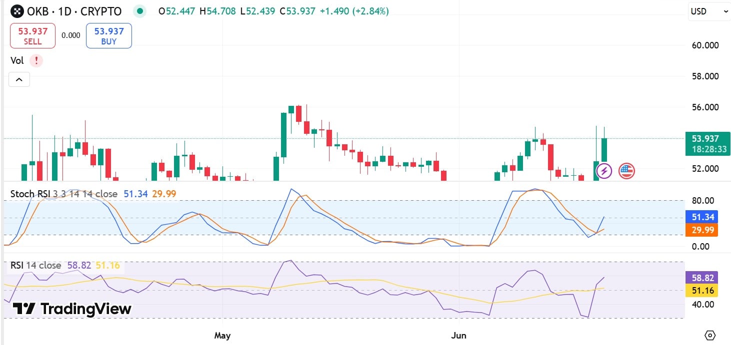
Task: Collapse the top panel with the chevron
Action: (x=18, y=79)
